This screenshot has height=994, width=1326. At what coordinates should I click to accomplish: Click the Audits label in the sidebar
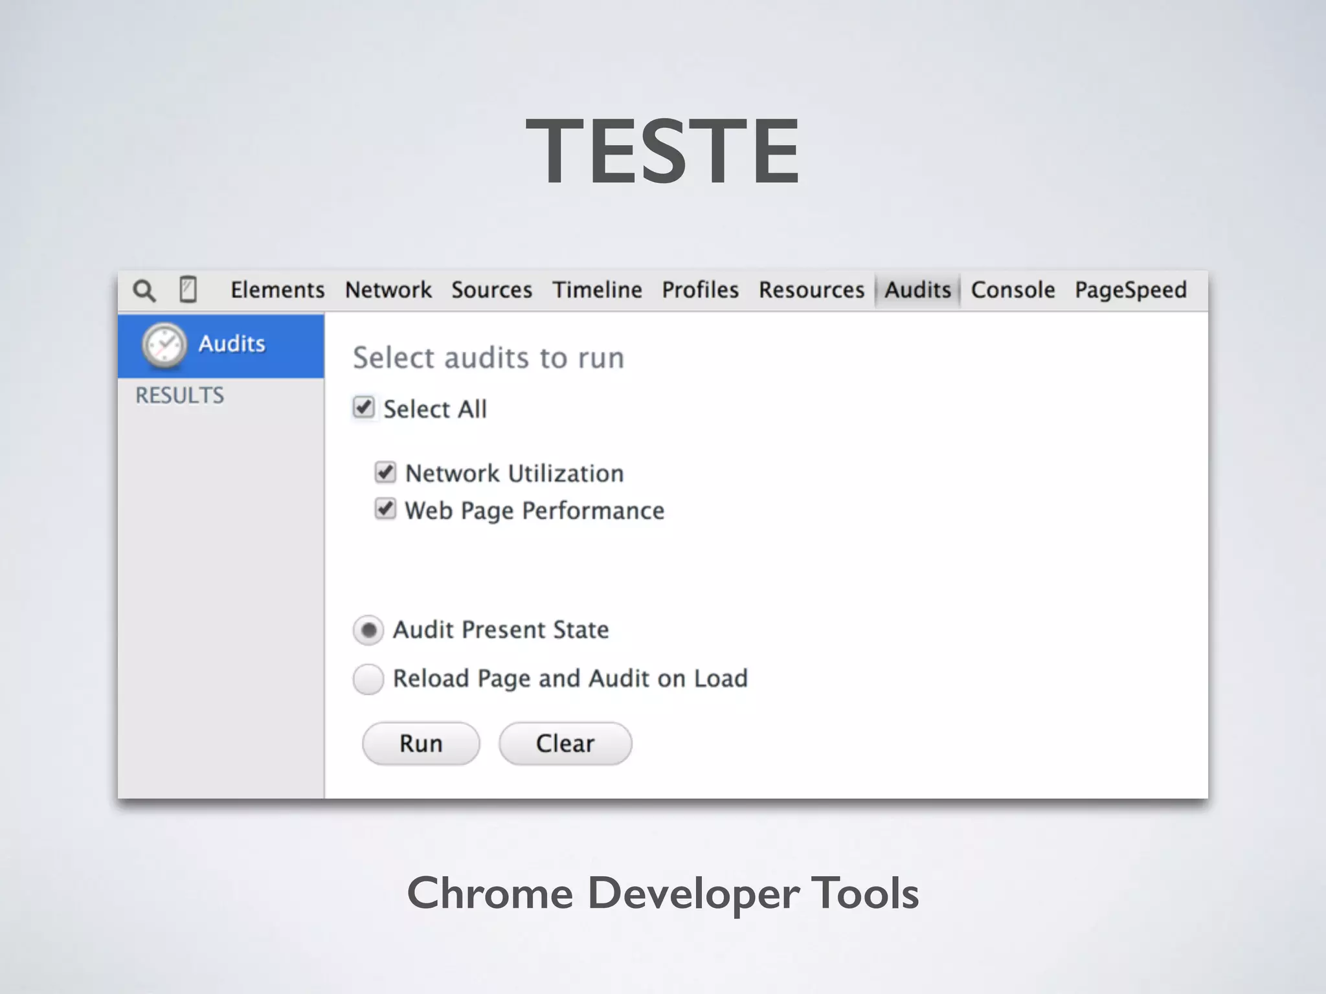tap(232, 344)
